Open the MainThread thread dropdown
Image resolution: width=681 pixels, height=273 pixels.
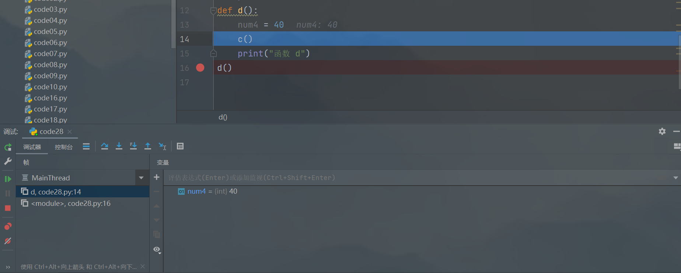(x=141, y=178)
